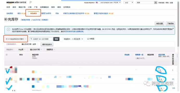Screen dimensions: 180x93
Task: Open the 品牌旗舰店 menu
Action: coord(44,7)
